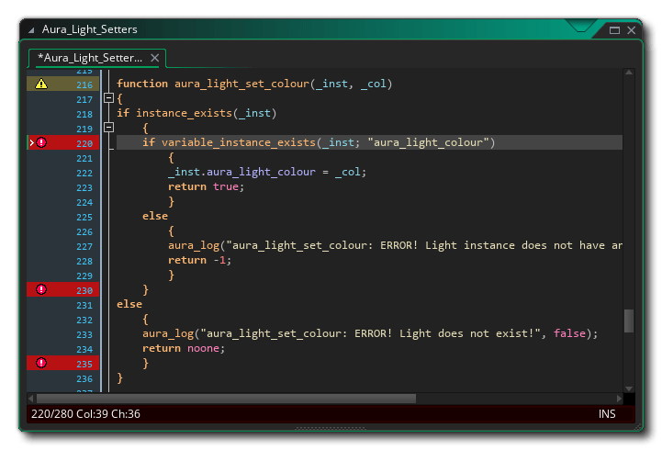Click 'noone' on line 234

[203, 348]
